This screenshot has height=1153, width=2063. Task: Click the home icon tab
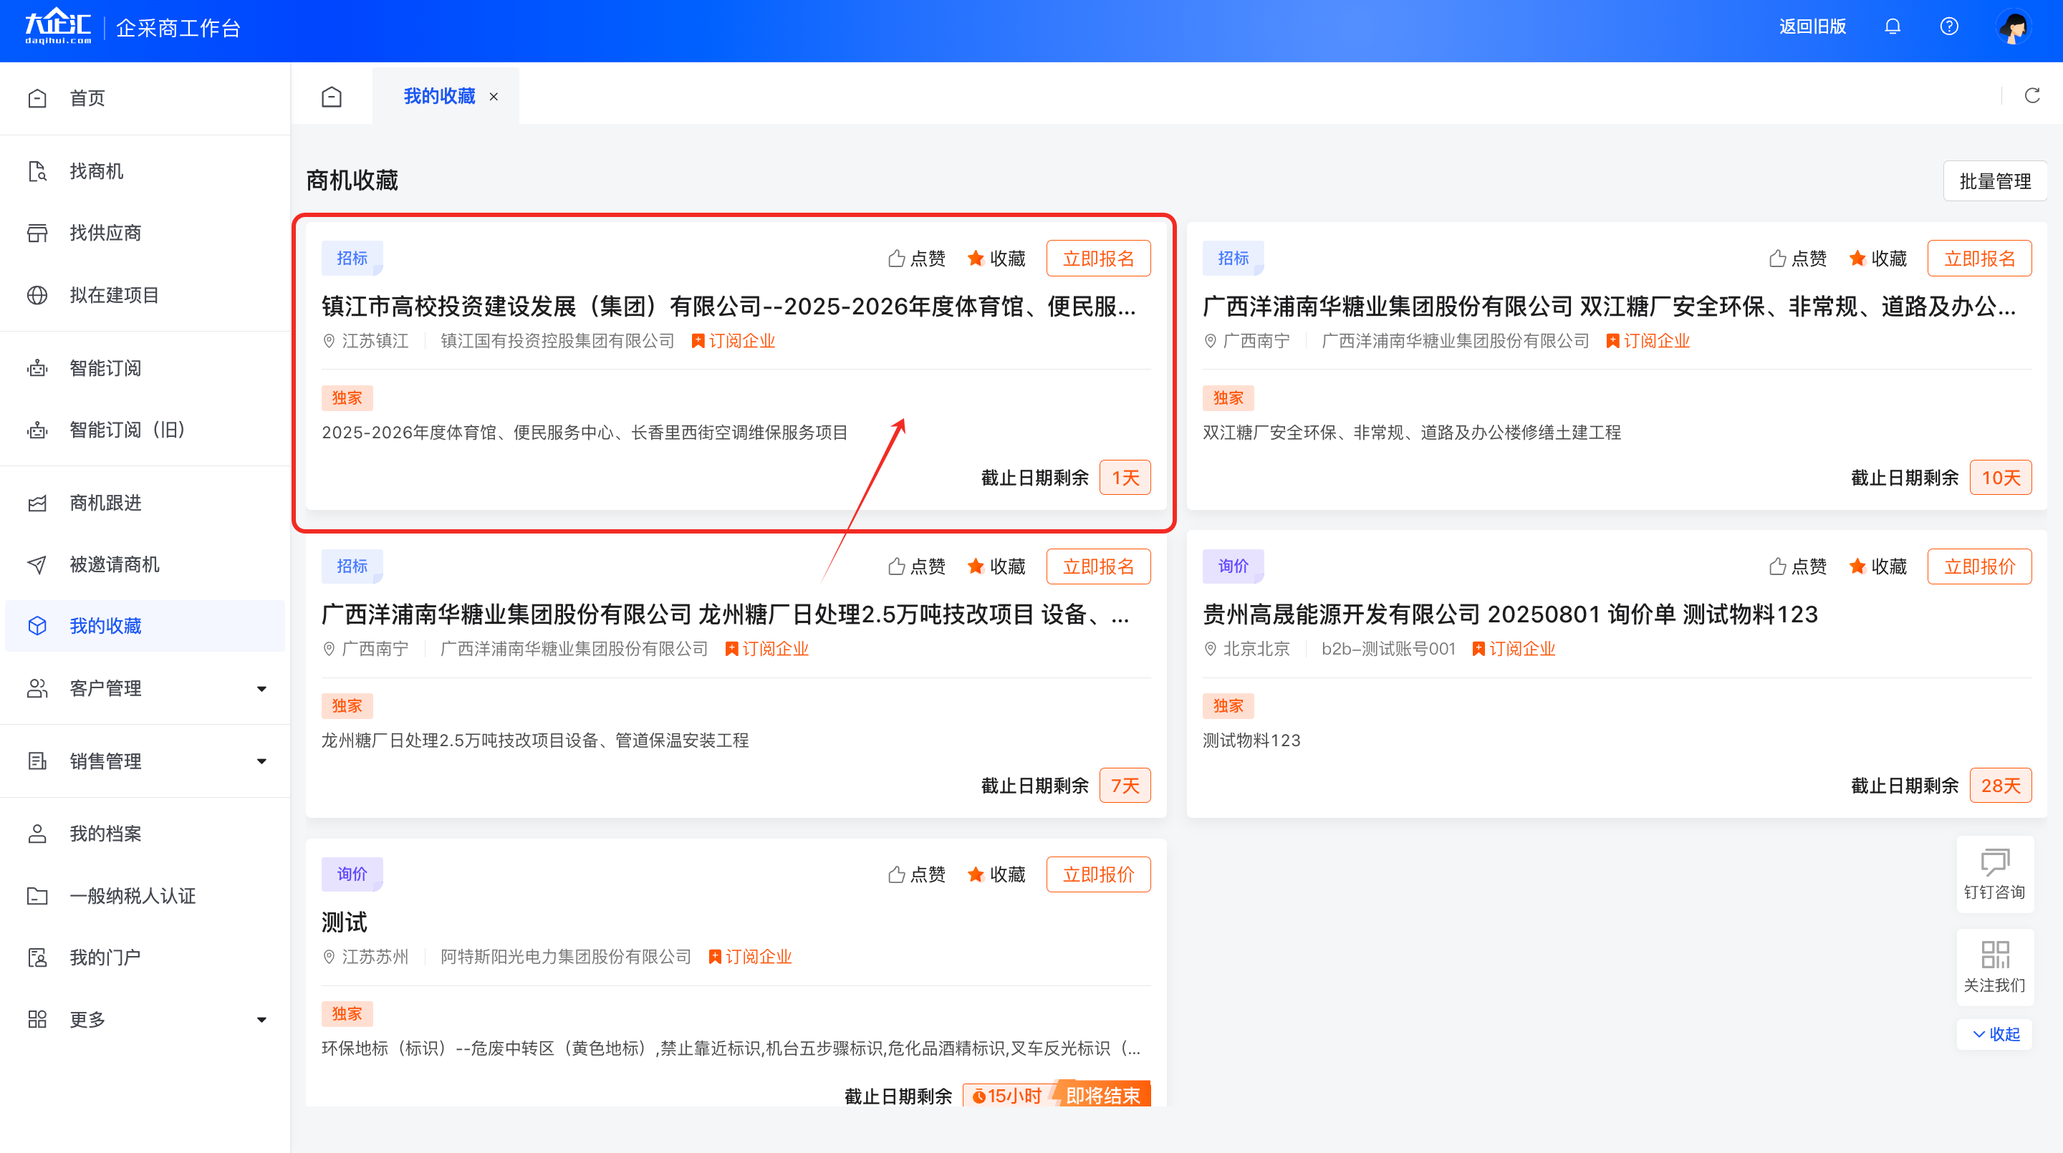click(332, 97)
